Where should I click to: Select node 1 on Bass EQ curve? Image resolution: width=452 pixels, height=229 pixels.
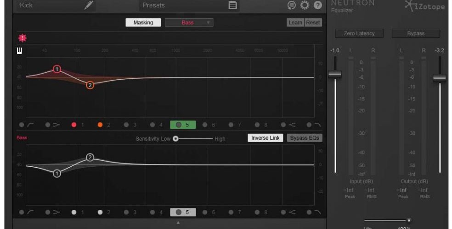pyautogui.click(x=57, y=173)
